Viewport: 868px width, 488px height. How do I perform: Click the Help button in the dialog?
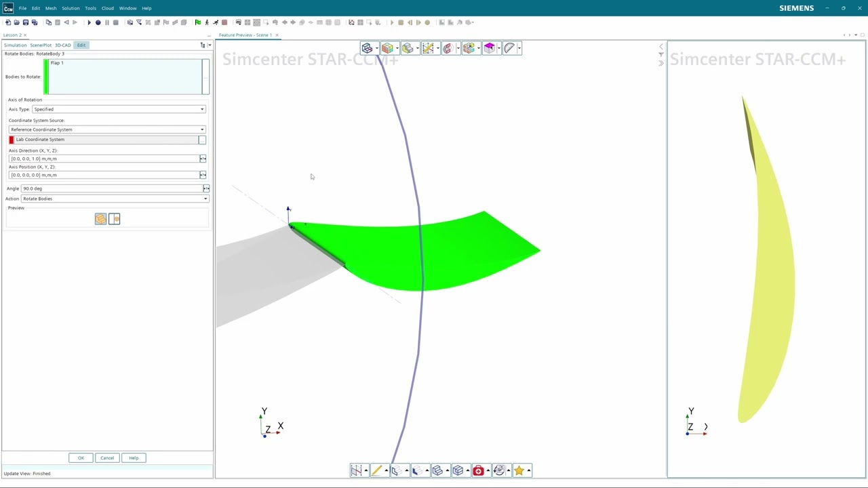point(134,458)
